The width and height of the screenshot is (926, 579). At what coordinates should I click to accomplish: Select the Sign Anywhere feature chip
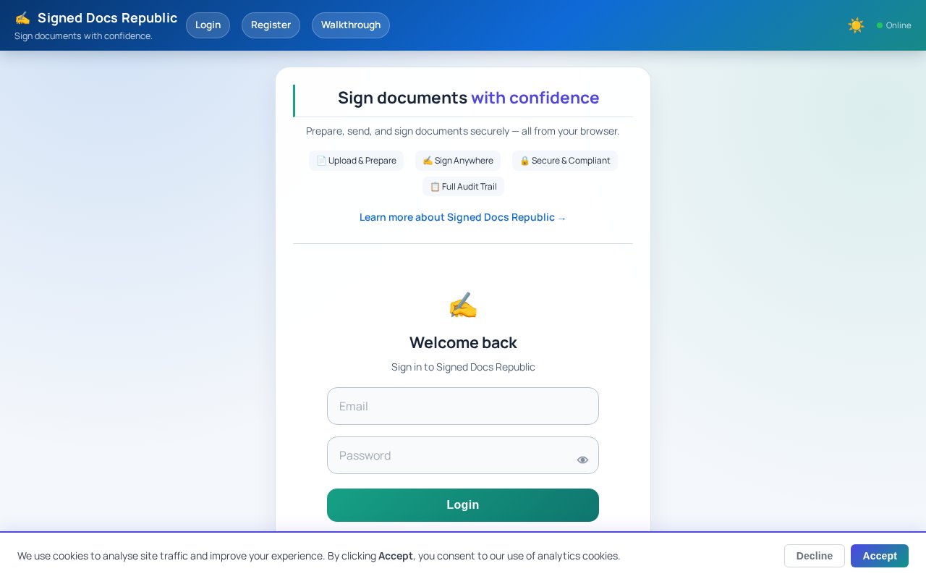tap(457, 161)
